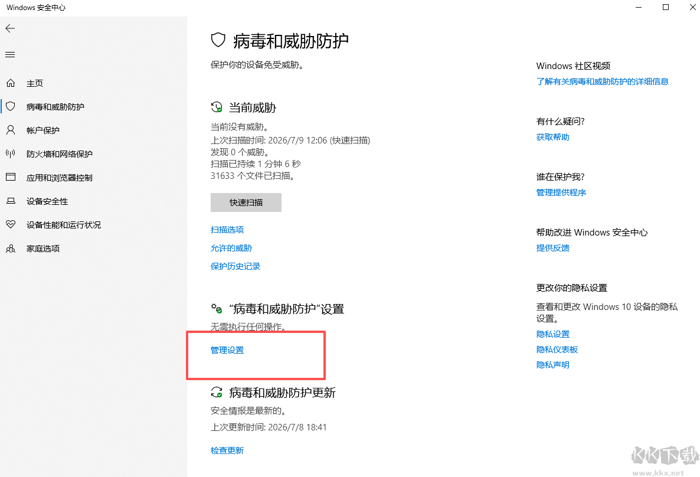Click the shield icon next to page title
Screen dimensions: 700x477
[218, 40]
